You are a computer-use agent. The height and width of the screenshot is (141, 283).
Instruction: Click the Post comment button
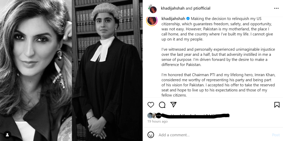point(276,135)
